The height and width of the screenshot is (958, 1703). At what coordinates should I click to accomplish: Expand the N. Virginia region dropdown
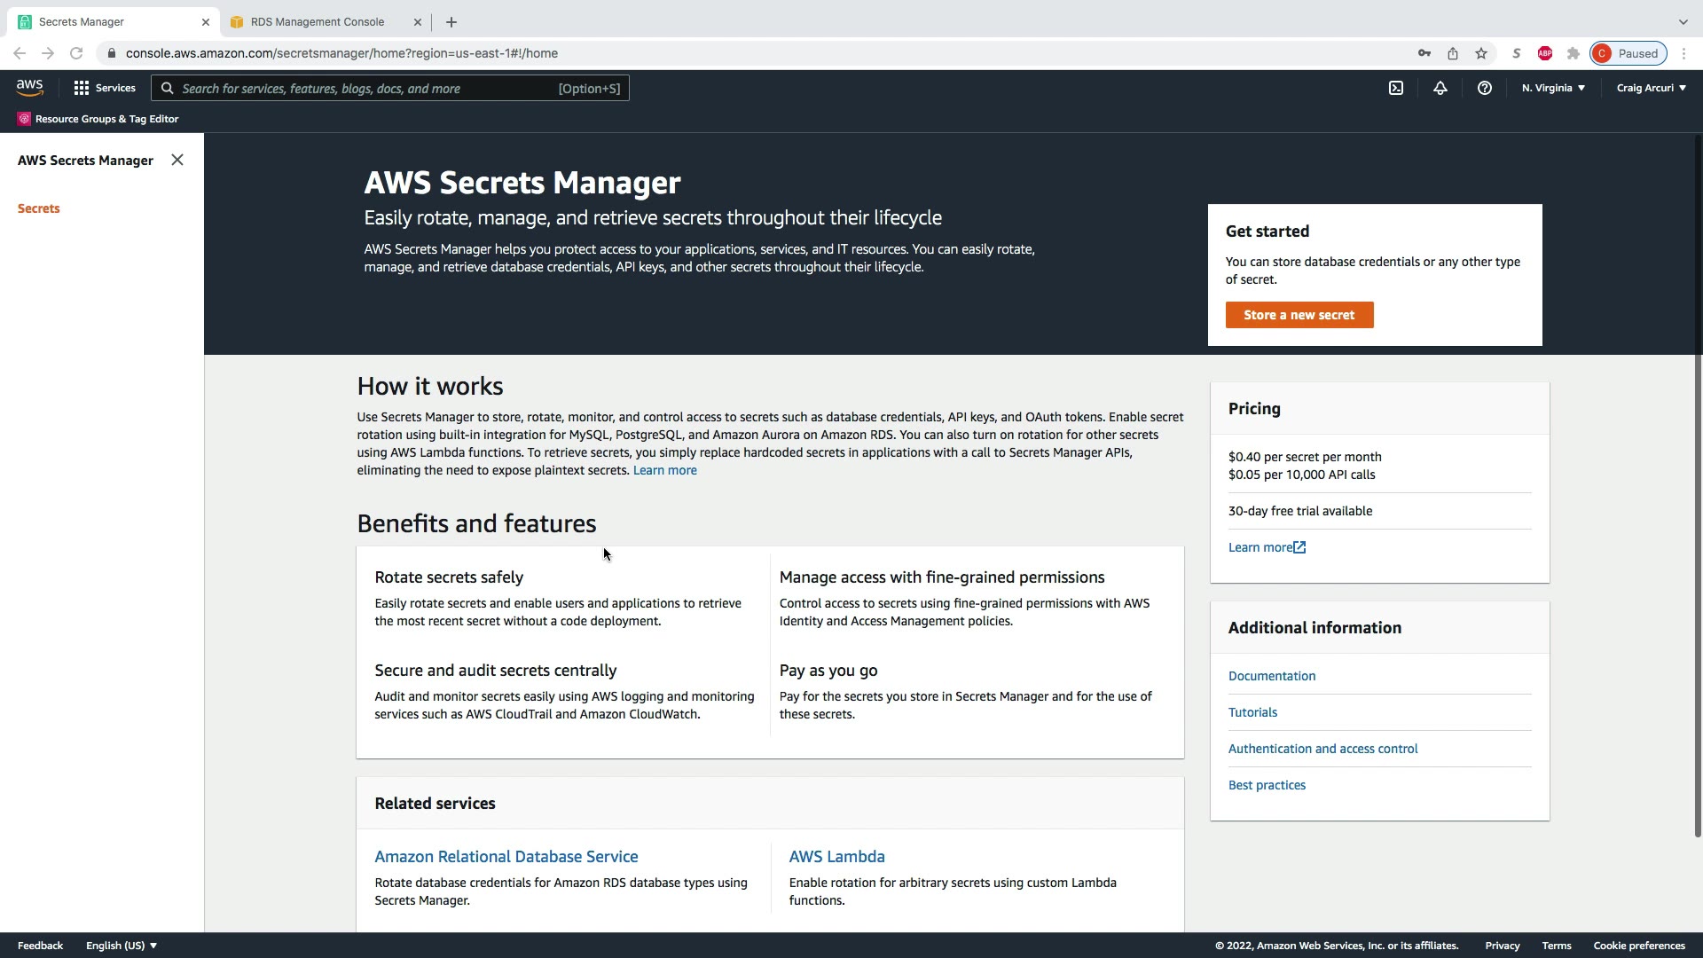1553,88
